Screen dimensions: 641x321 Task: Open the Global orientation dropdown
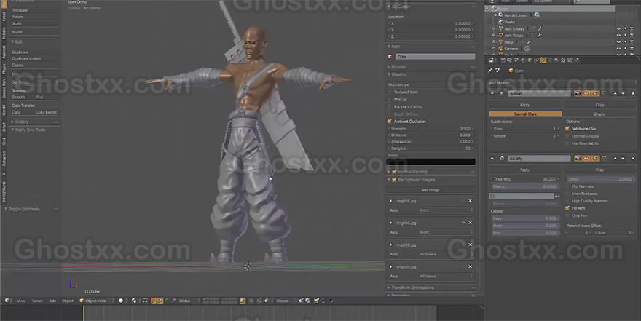[187, 301]
